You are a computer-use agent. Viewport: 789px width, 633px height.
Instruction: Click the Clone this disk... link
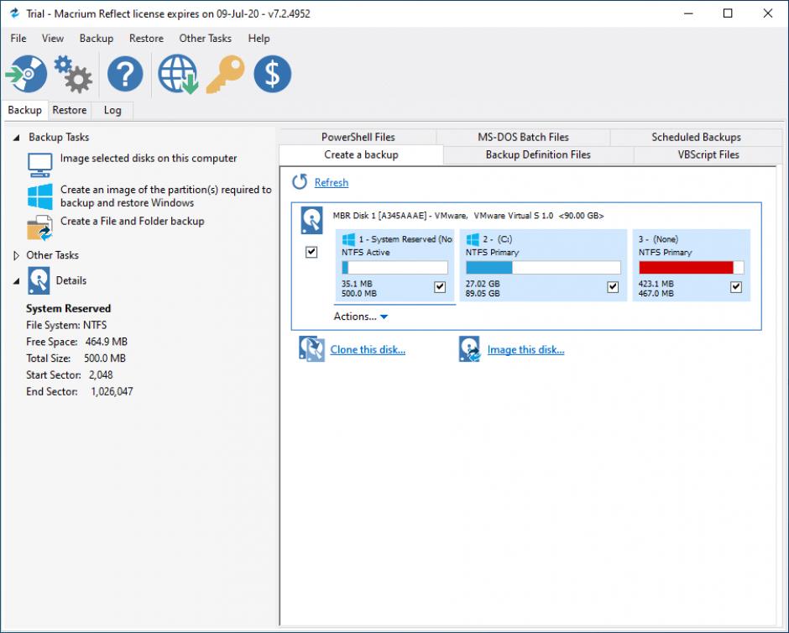tap(368, 350)
